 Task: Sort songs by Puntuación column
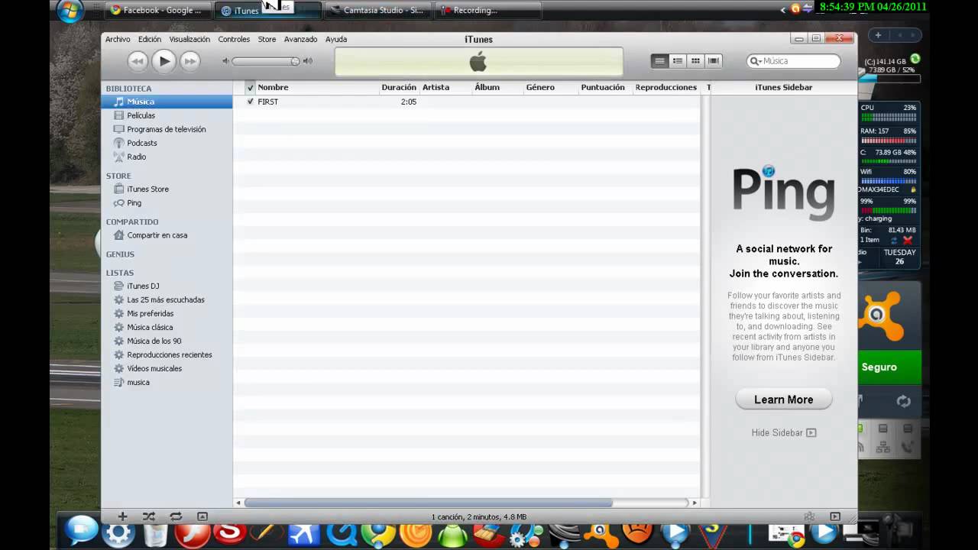point(604,87)
